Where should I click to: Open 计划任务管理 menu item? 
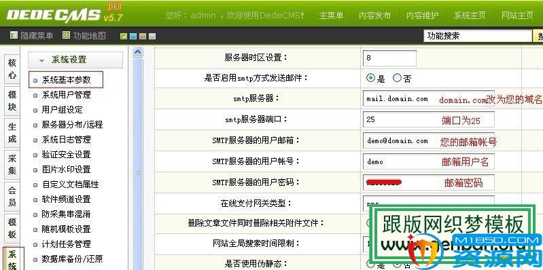66,244
